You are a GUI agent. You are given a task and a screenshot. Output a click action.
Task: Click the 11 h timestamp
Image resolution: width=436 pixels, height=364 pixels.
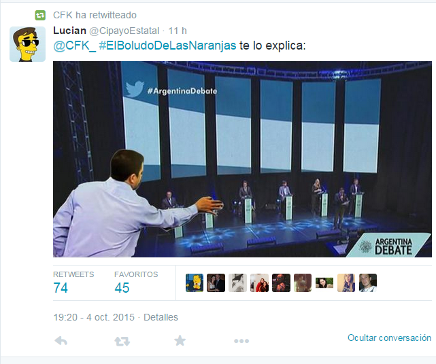(178, 31)
